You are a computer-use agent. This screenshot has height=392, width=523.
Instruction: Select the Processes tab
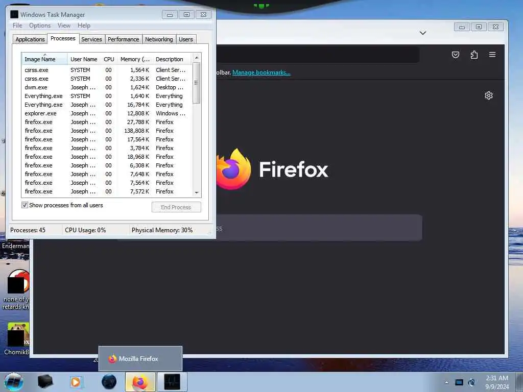(63, 38)
